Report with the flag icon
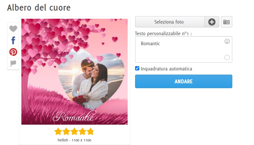 [x=13, y=63]
